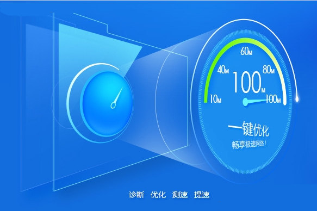Click the 测速 label at bottom
Viewport: 317px width, 211px height.
(x=180, y=195)
